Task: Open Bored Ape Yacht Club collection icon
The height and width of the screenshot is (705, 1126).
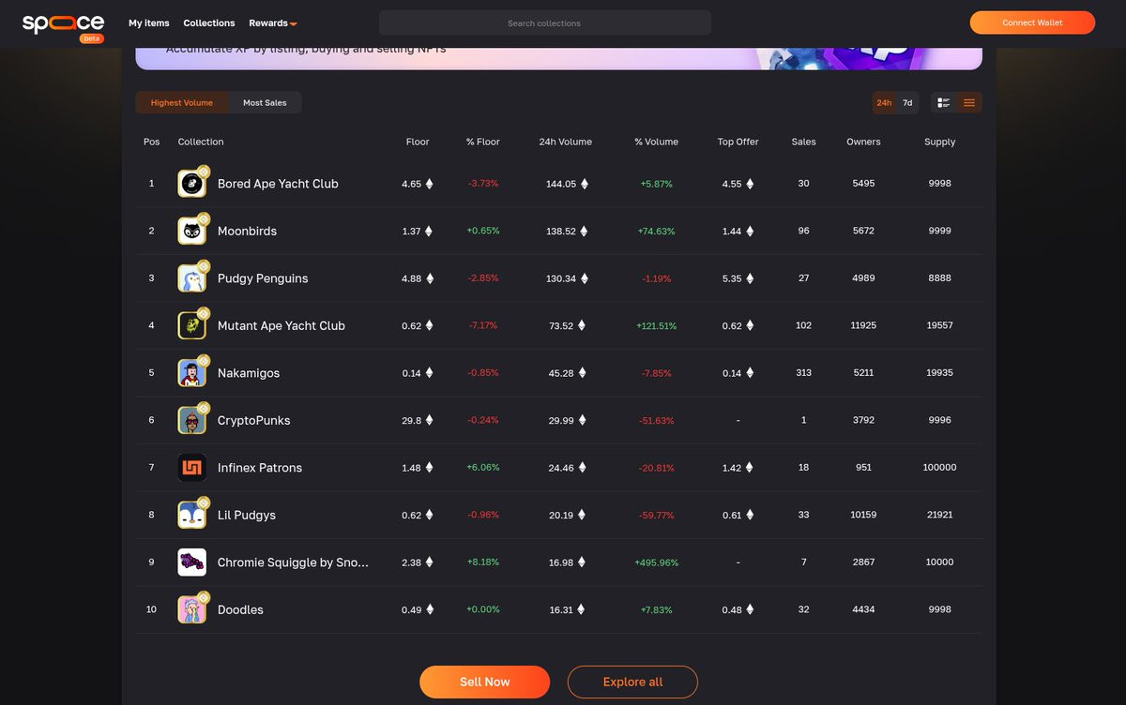Action: coord(192,184)
